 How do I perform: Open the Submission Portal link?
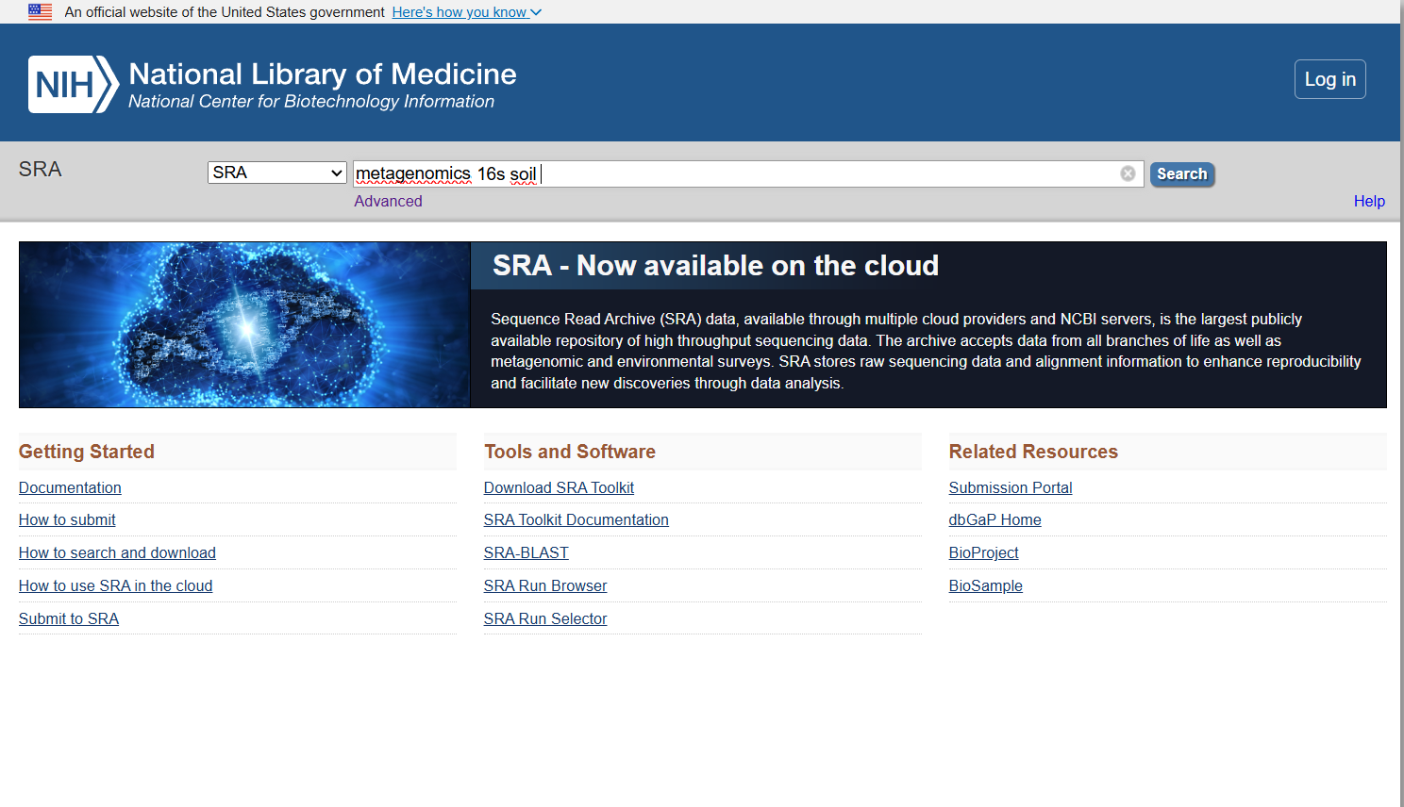pos(1011,487)
